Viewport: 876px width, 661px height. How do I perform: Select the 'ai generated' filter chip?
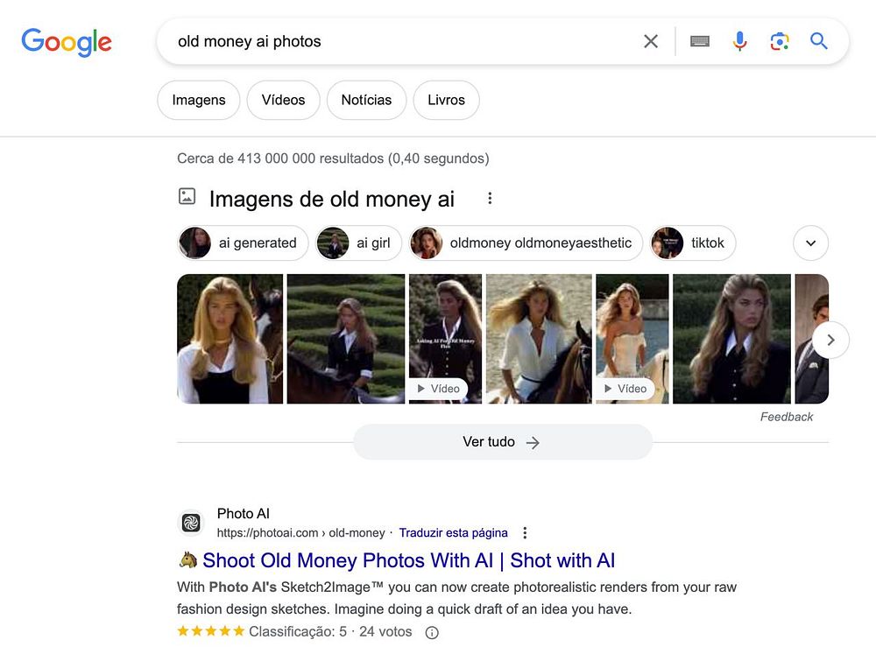pos(243,243)
